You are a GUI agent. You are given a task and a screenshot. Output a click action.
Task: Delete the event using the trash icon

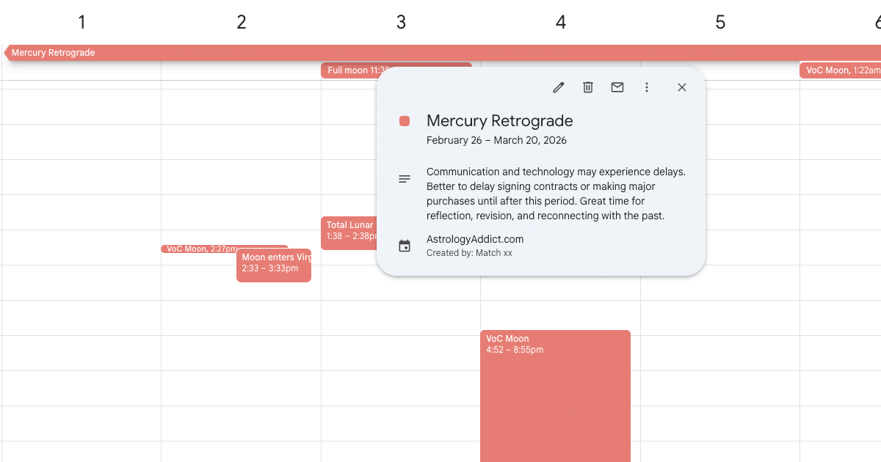tap(587, 87)
